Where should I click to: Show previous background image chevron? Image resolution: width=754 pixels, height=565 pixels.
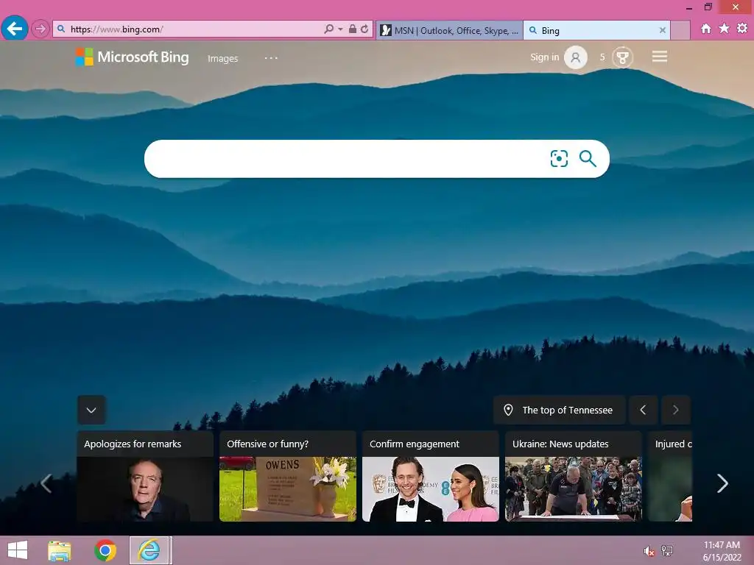(x=643, y=410)
